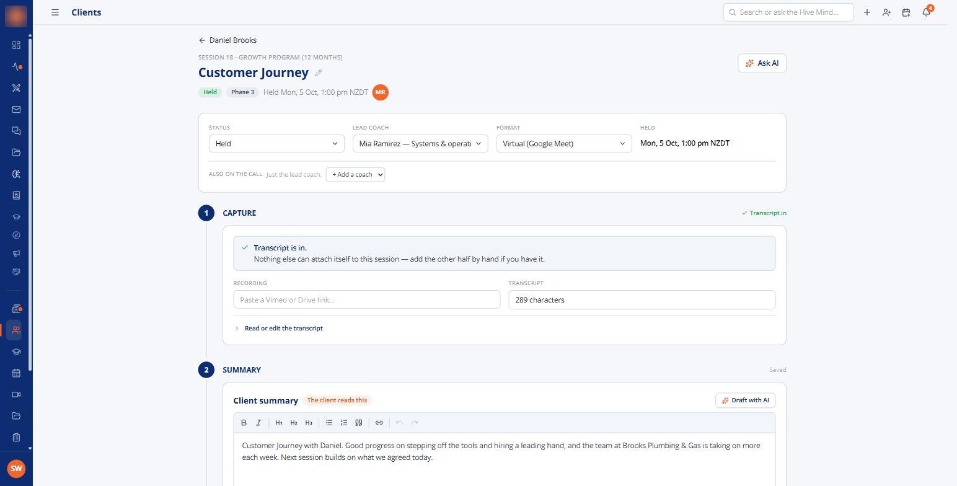Click the clipboard checklist sidebar icon
Screen dimensions: 957x486
pos(16,438)
